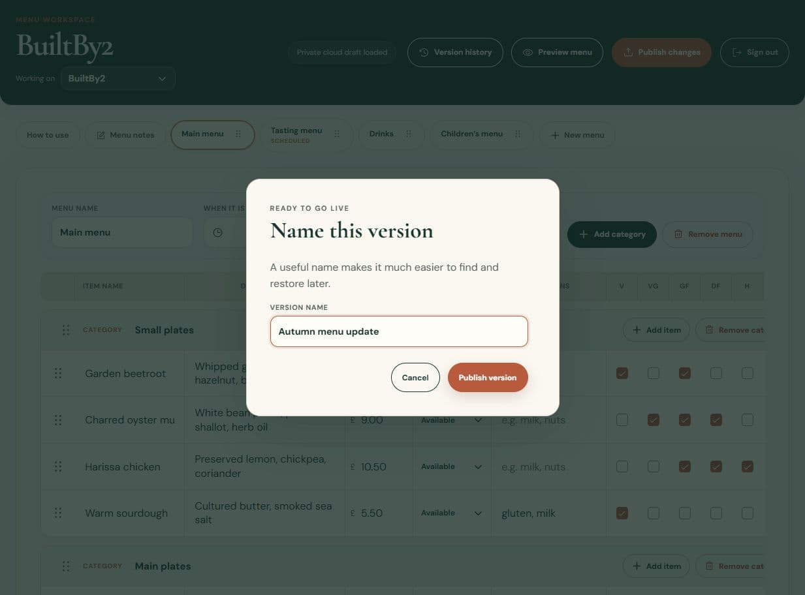Open the Menu notes tab
This screenshot has height=595, width=805.
click(125, 135)
